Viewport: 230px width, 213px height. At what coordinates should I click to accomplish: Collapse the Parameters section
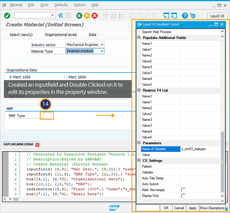point(139,143)
